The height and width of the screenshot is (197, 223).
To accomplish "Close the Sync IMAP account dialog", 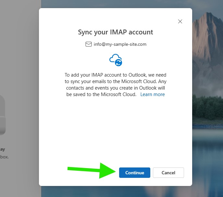I will click(x=180, y=21).
